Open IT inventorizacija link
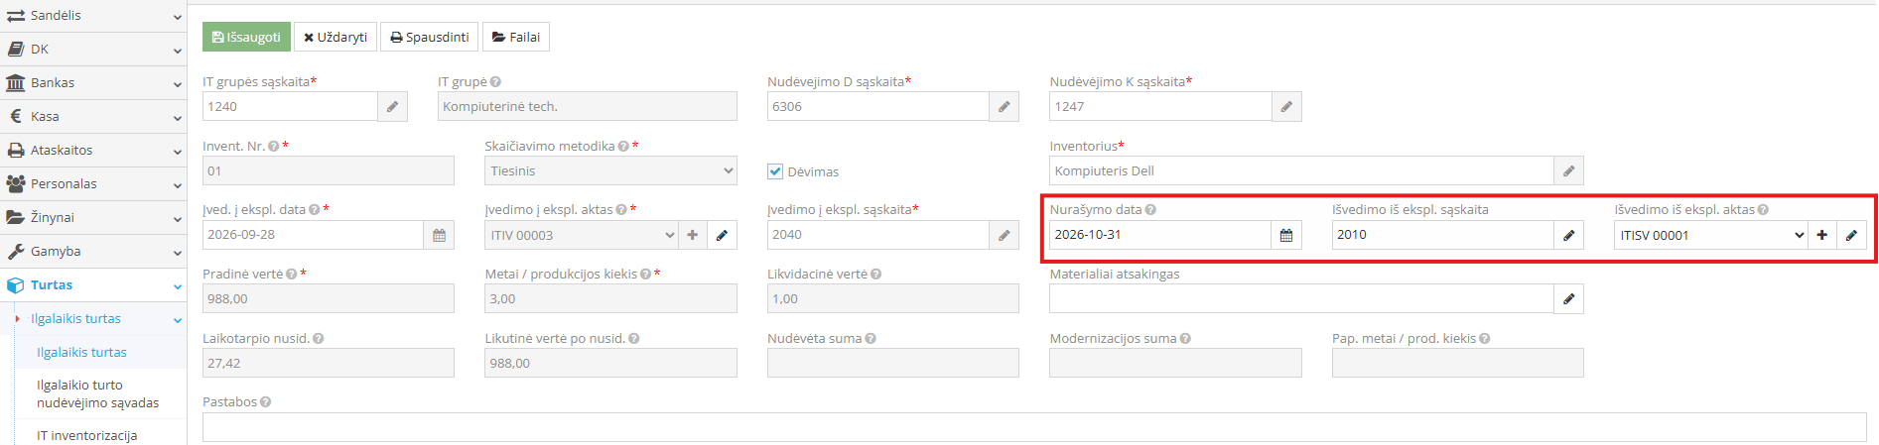The image size is (1879, 445). (x=87, y=435)
